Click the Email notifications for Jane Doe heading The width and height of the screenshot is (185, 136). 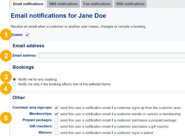click(58, 16)
